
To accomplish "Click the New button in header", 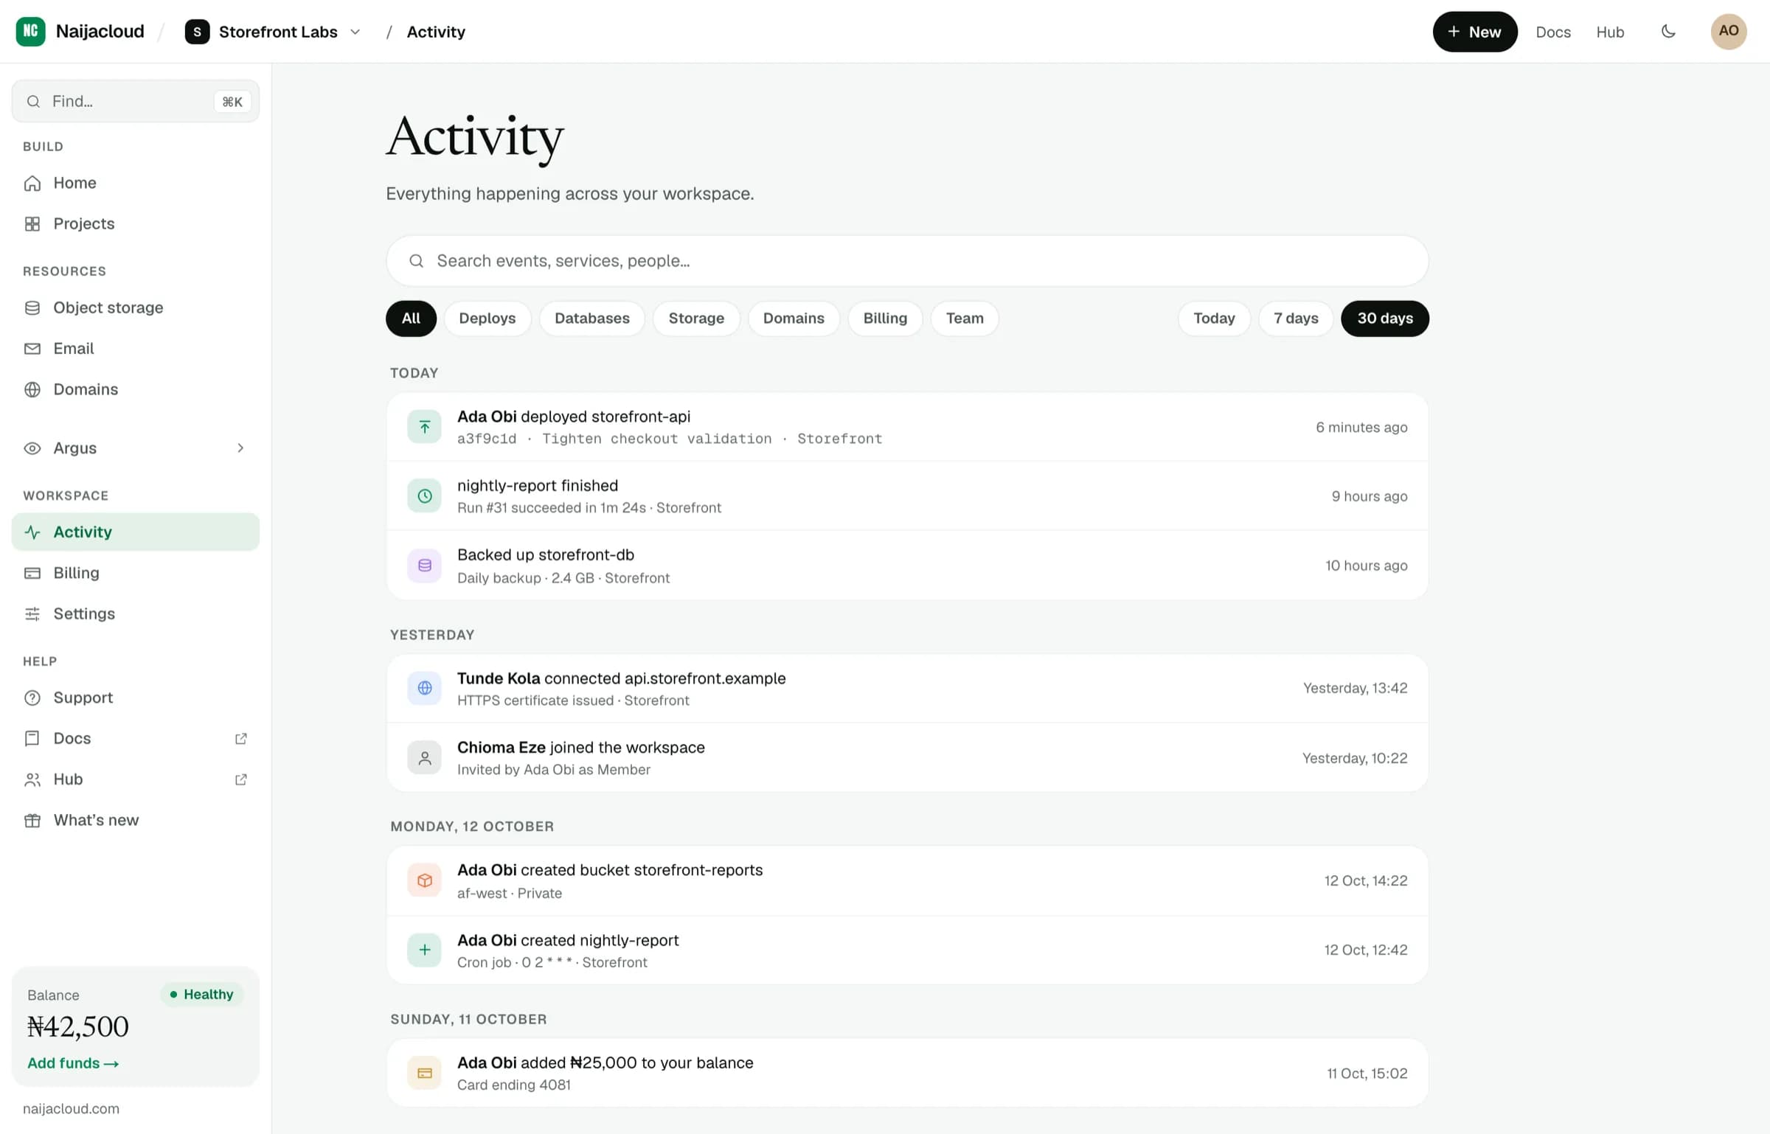I will click(x=1475, y=32).
